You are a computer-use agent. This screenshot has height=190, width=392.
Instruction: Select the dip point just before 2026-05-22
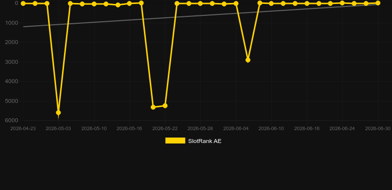pos(153,107)
